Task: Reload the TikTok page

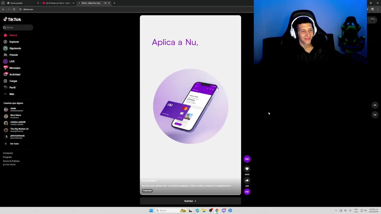Action: (x=14, y=9)
